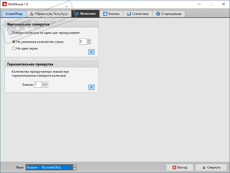Open the ScreenWrap tab
230x173 pixels.
point(14,14)
